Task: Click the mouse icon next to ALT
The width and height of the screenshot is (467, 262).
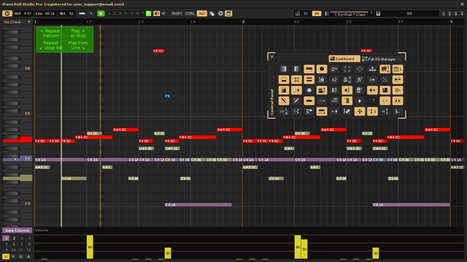Action: coord(212,14)
